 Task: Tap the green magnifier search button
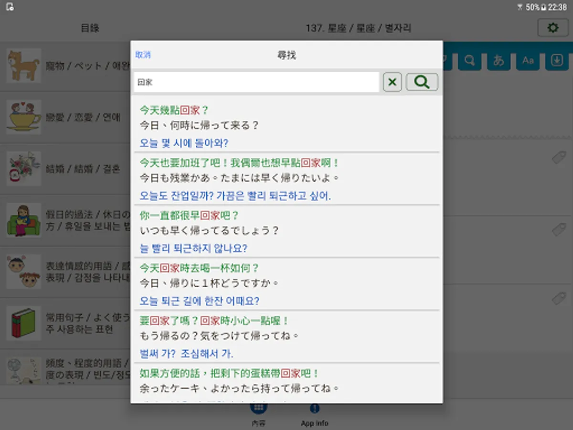(422, 82)
